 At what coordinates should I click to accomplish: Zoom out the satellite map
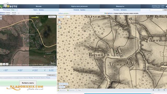pos(1,17)
